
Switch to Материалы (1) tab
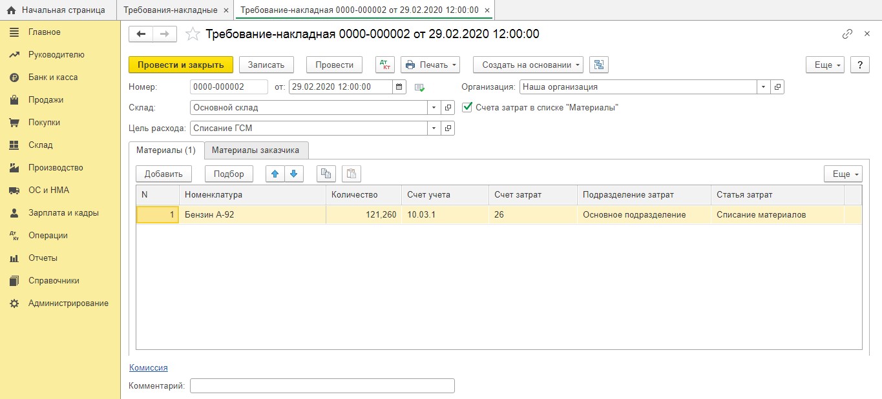click(x=166, y=150)
